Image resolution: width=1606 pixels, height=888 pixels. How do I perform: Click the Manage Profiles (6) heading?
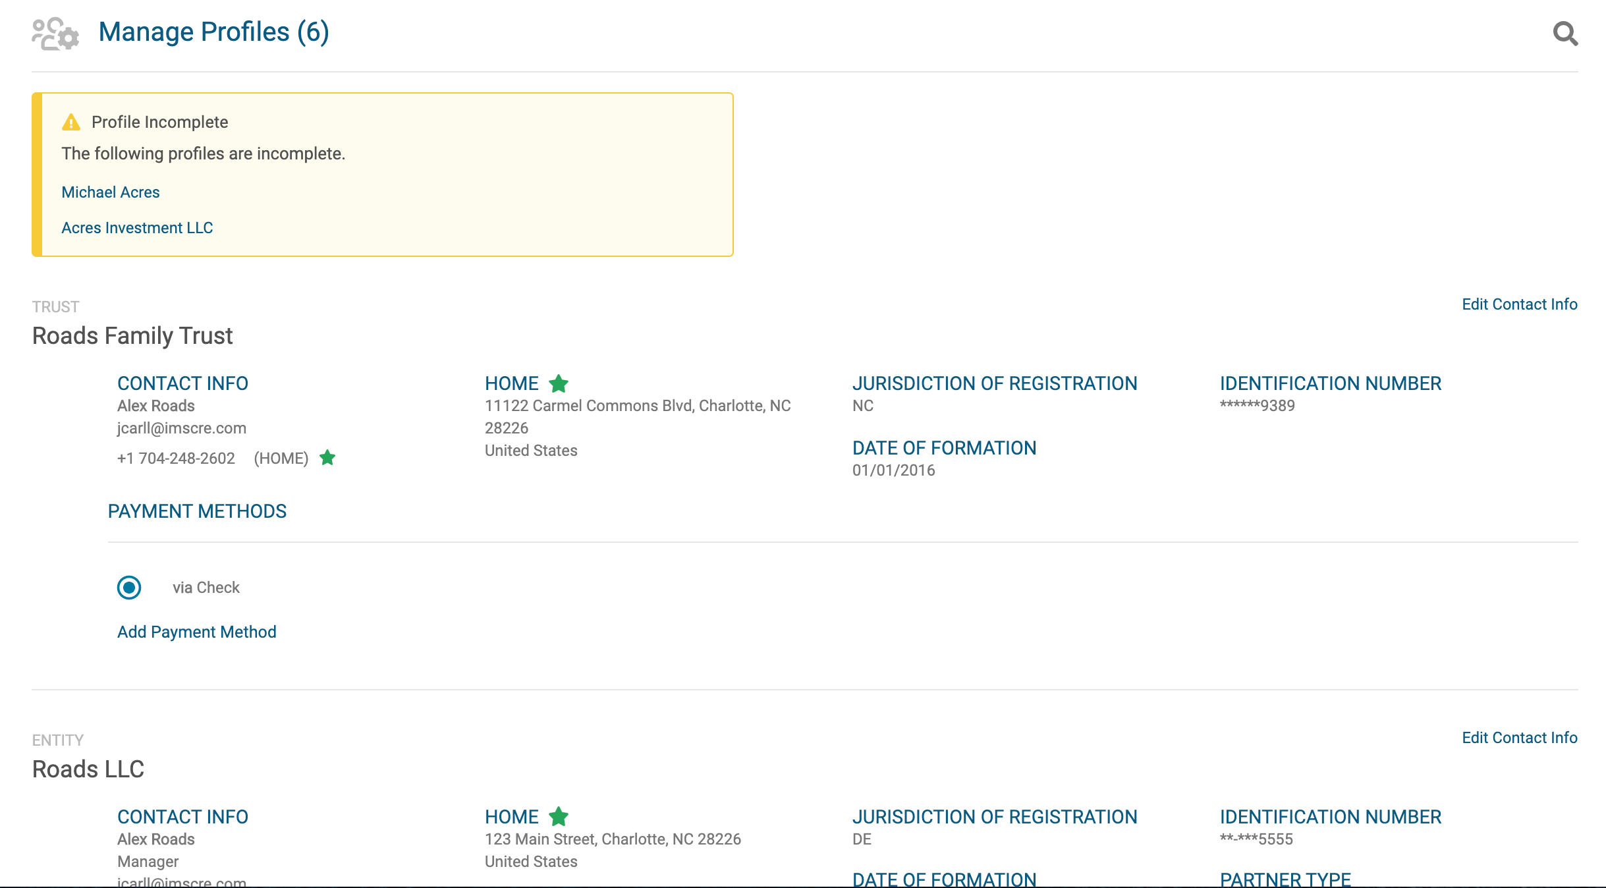point(214,32)
